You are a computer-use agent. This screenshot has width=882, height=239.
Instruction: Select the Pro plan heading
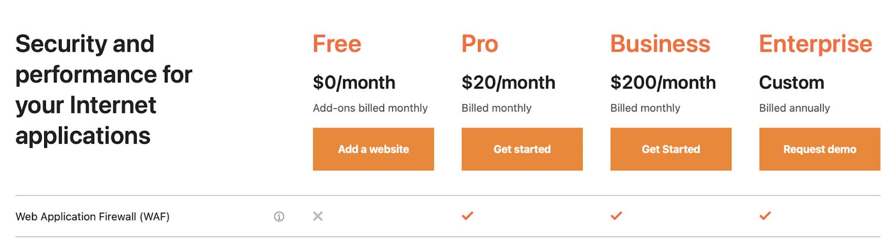click(x=480, y=44)
